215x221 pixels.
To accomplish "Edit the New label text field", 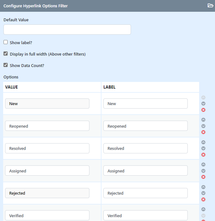I will [146, 104].
